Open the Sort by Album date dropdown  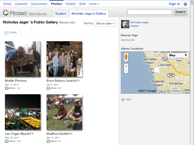(105, 23)
